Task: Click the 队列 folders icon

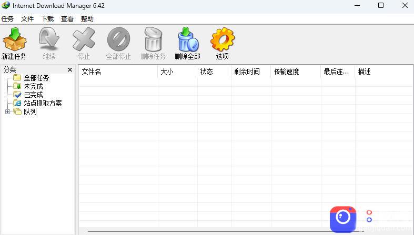Action: click(x=17, y=111)
